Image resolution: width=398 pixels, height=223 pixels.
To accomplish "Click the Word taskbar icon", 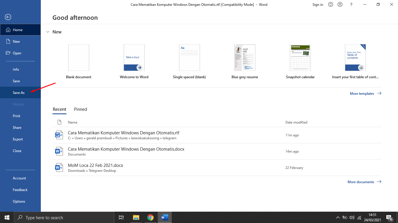I will pos(165,217).
